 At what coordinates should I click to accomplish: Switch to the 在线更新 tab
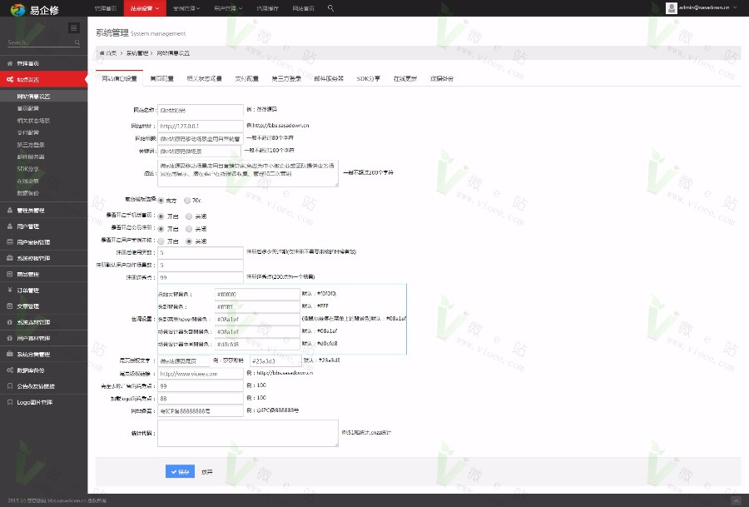(x=405, y=78)
